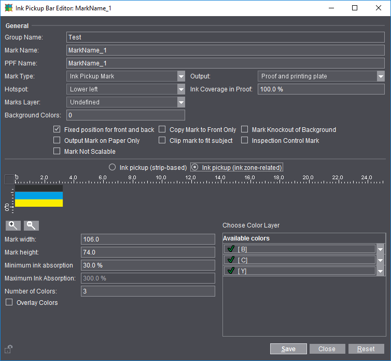This screenshot has width=391, height=361.
Task: Click the zoom in magnifier icon
Action: click(x=13, y=225)
